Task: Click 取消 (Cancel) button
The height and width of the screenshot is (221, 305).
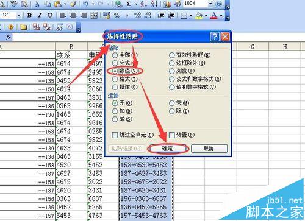Action: [x=209, y=149]
